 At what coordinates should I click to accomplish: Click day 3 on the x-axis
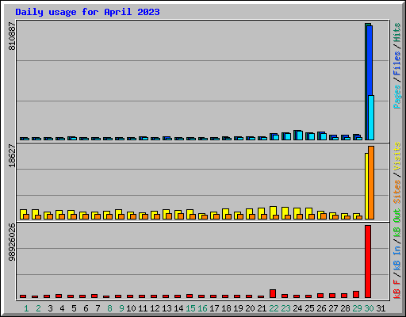[50, 308]
